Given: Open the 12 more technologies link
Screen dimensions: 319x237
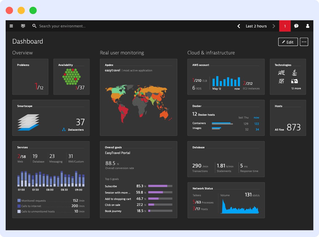Looking at the screenshot, I should (x=297, y=88).
